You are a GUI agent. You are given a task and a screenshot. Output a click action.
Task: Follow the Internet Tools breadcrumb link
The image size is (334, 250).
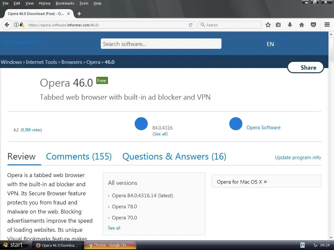click(41, 62)
